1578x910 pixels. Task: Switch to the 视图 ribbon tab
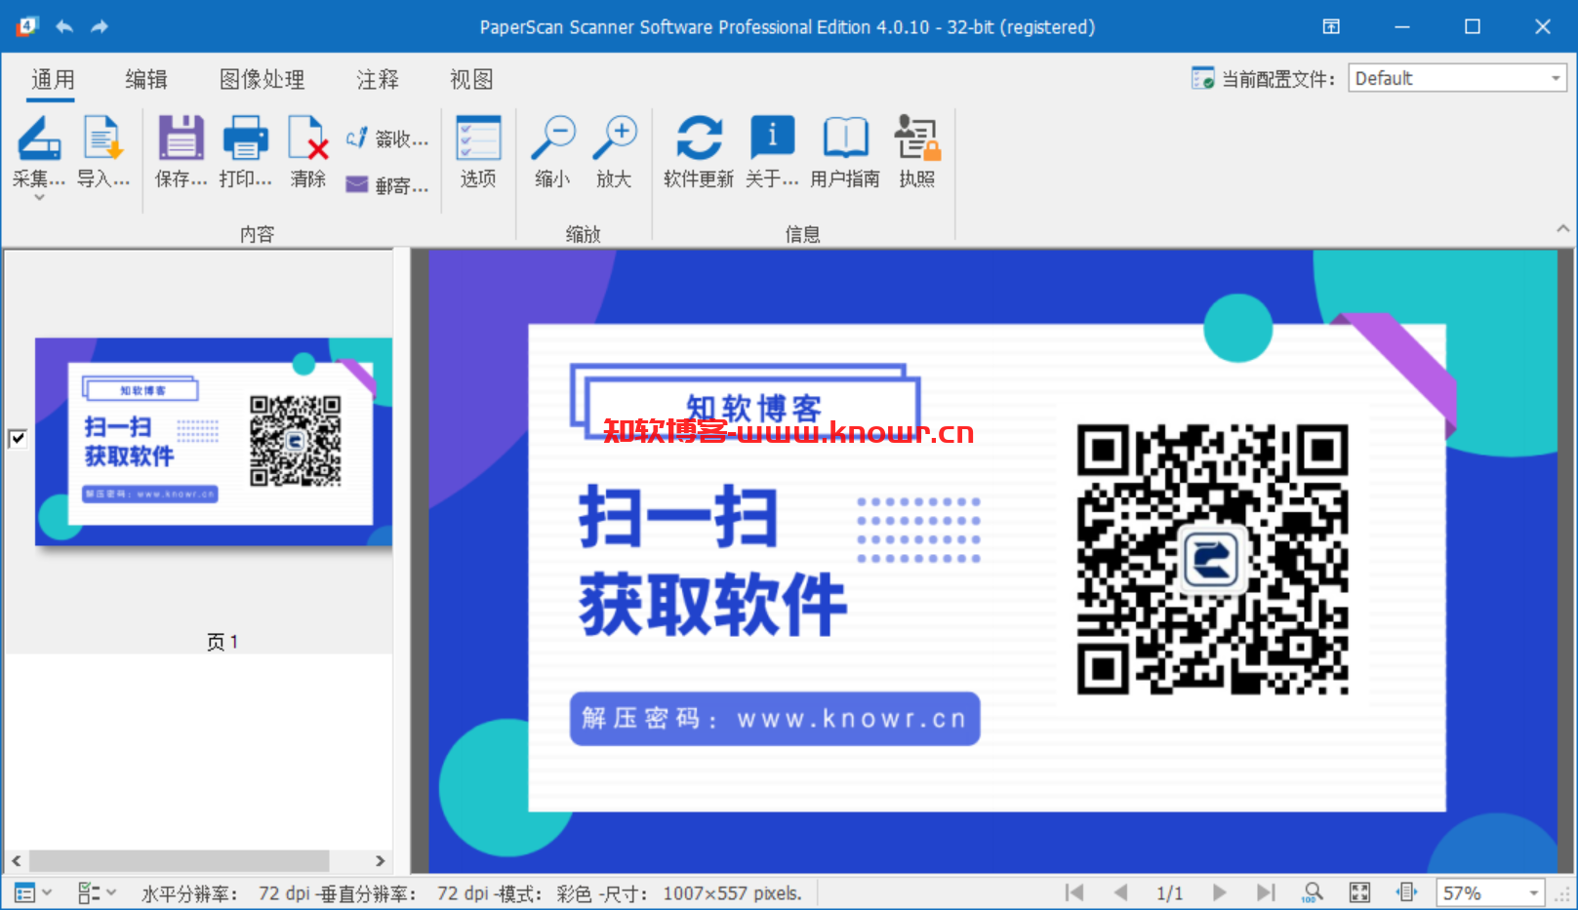[x=471, y=79]
